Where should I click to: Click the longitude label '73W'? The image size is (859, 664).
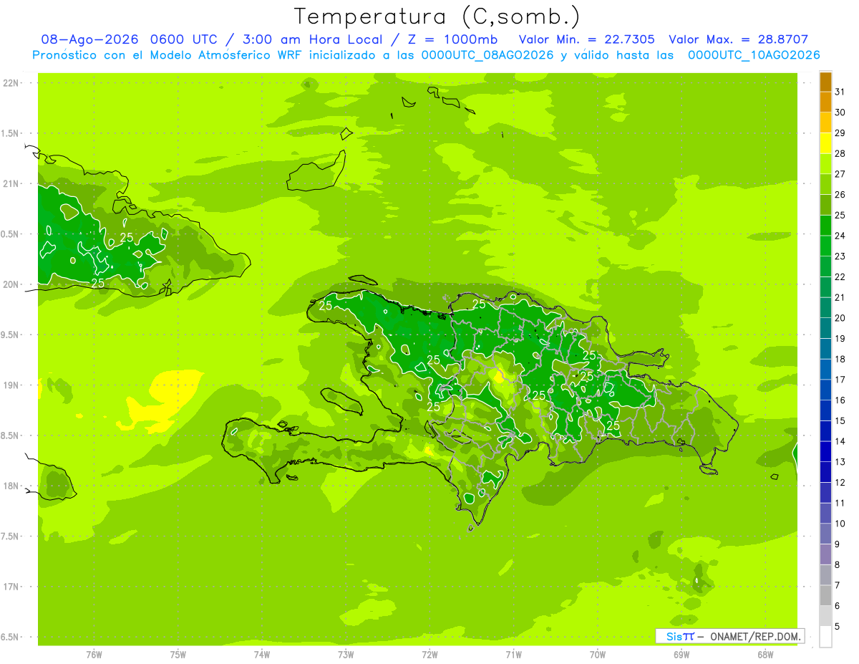click(x=346, y=654)
